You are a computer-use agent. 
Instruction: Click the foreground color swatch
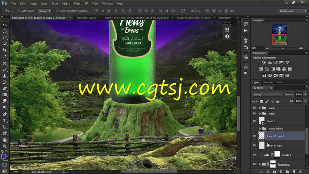[x=3, y=156]
